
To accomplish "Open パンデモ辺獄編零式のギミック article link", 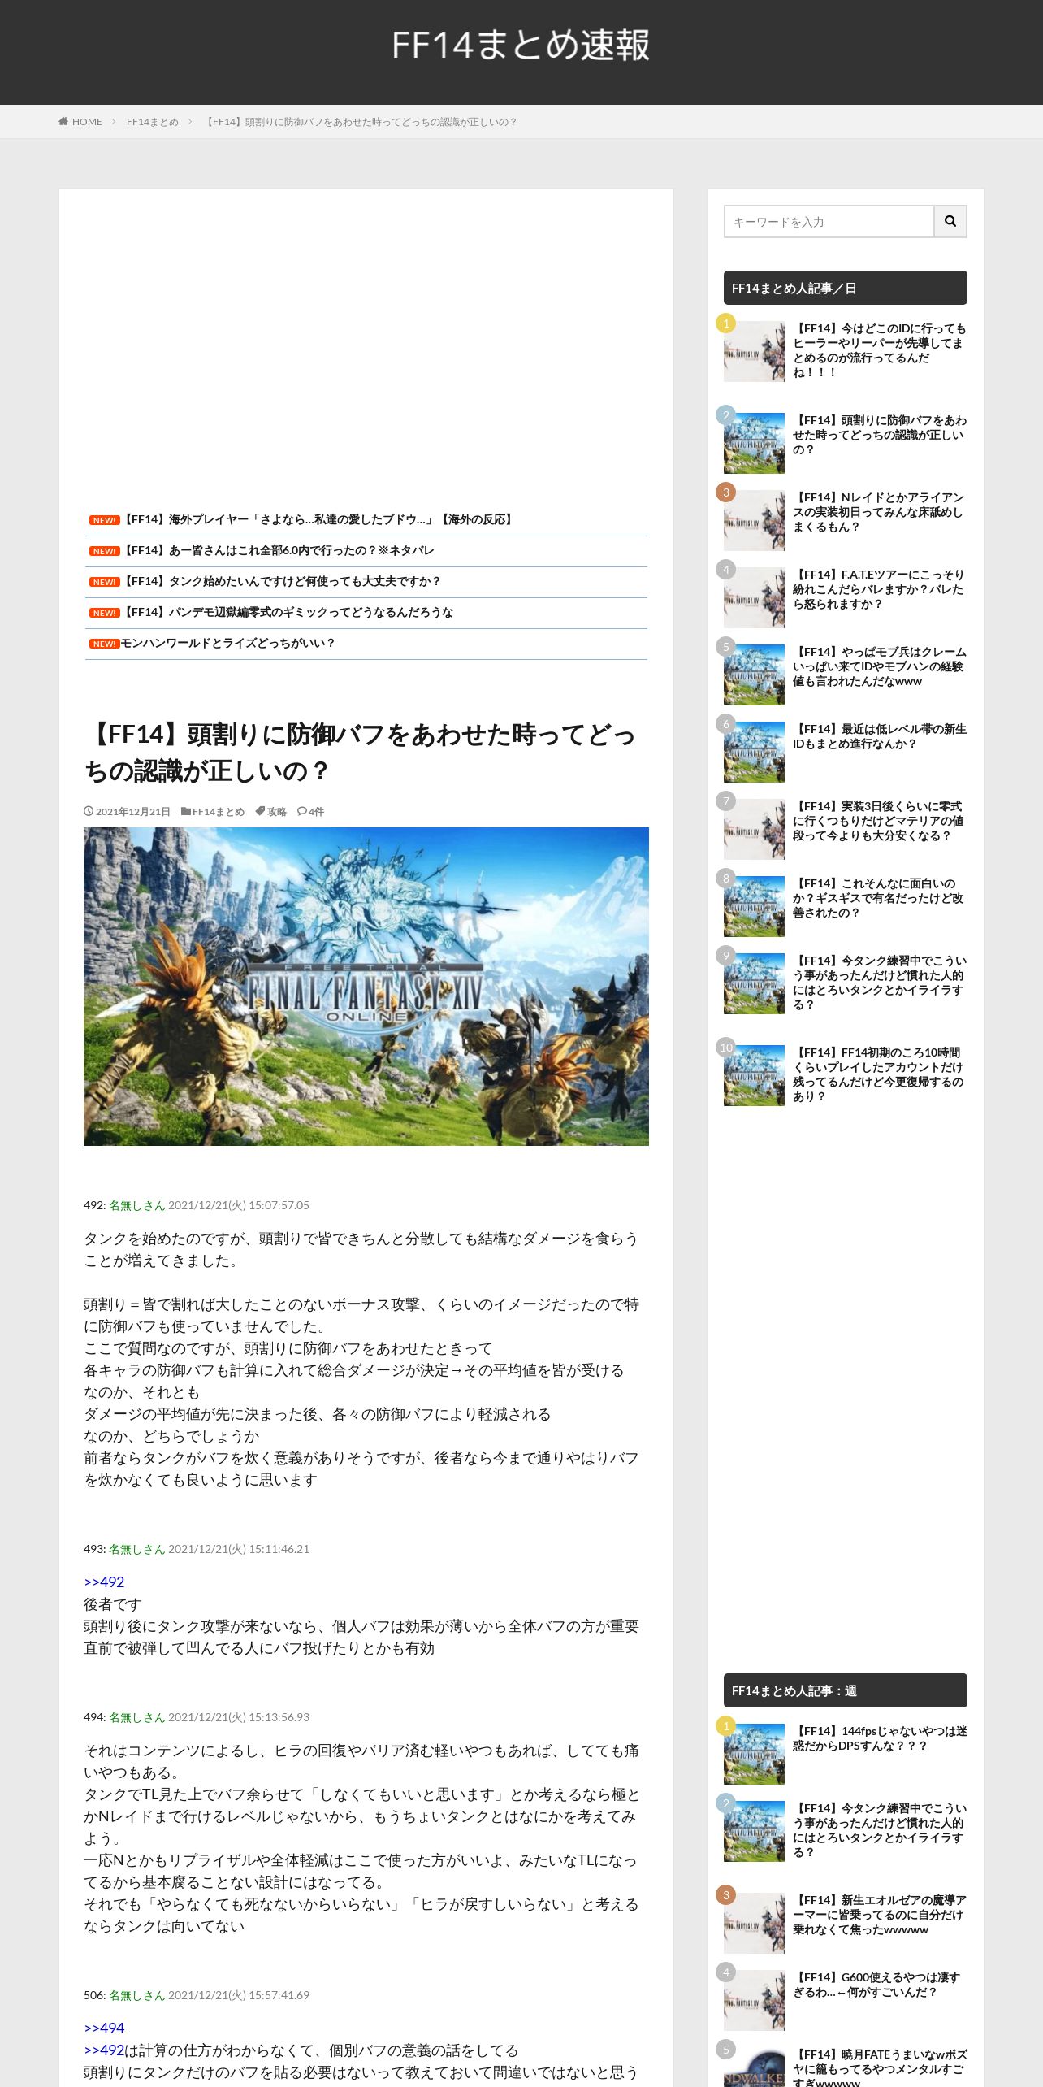I will [x=287, y=612].
